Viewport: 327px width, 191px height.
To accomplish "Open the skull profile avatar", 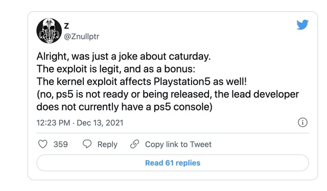I will tap(49, 31).
